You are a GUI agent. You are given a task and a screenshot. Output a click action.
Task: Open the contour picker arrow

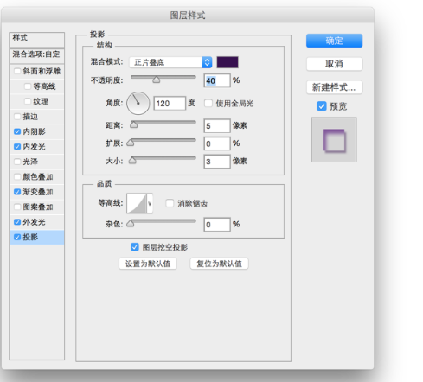pyautogui.click(x=150, y=203)
